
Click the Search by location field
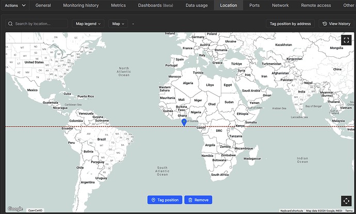tap(37, 24)
